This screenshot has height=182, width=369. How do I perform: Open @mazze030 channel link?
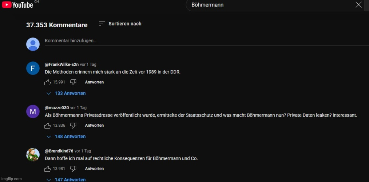tap(57, 108)
